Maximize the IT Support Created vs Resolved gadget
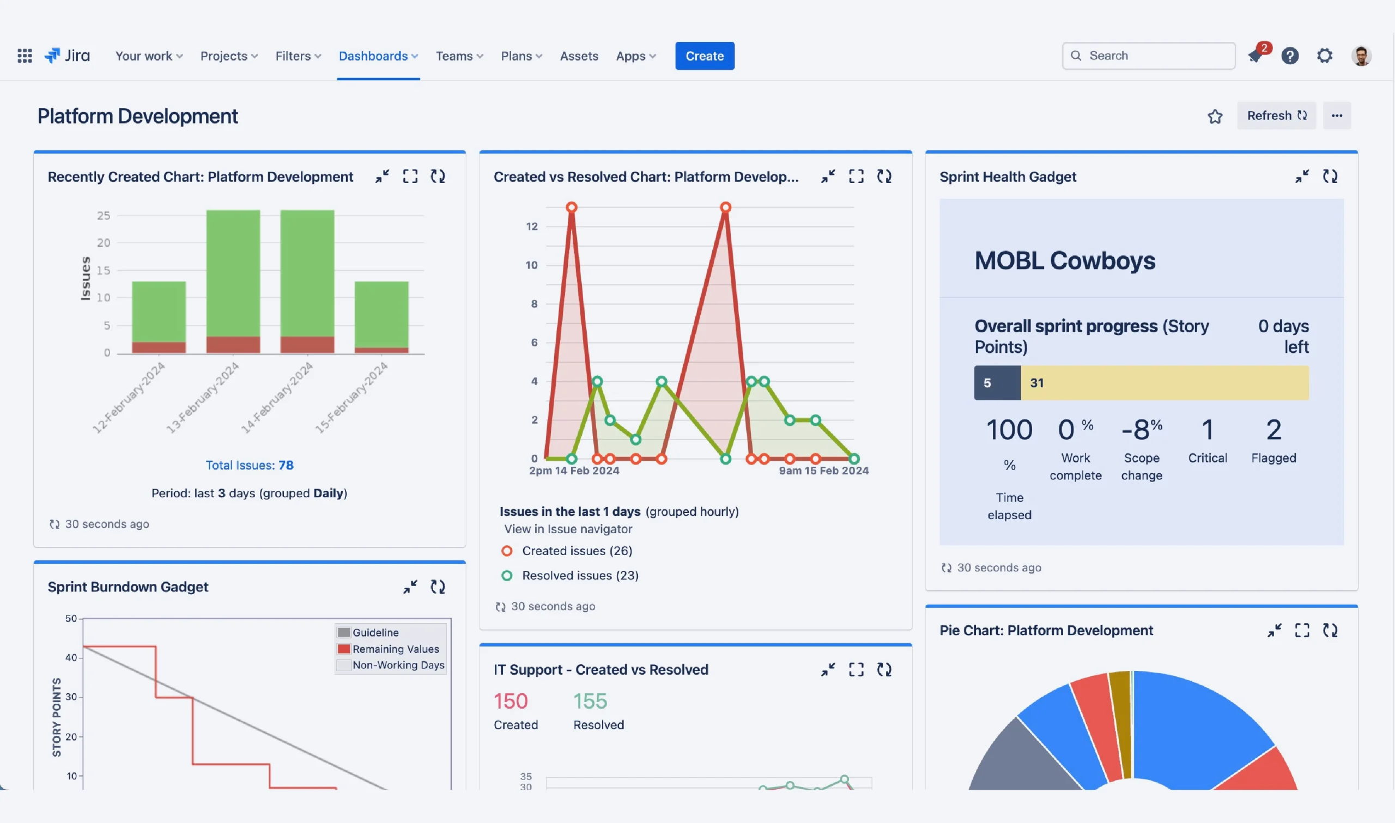The height and width of the screenshot is (823, 1395). tap(857, 669)
